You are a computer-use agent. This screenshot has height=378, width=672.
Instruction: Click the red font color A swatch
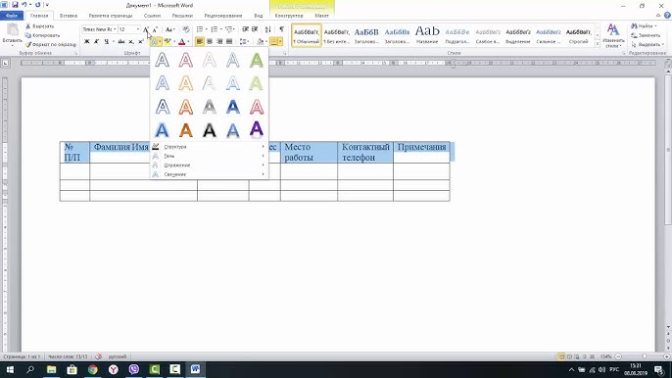click(x=182, y=41)
